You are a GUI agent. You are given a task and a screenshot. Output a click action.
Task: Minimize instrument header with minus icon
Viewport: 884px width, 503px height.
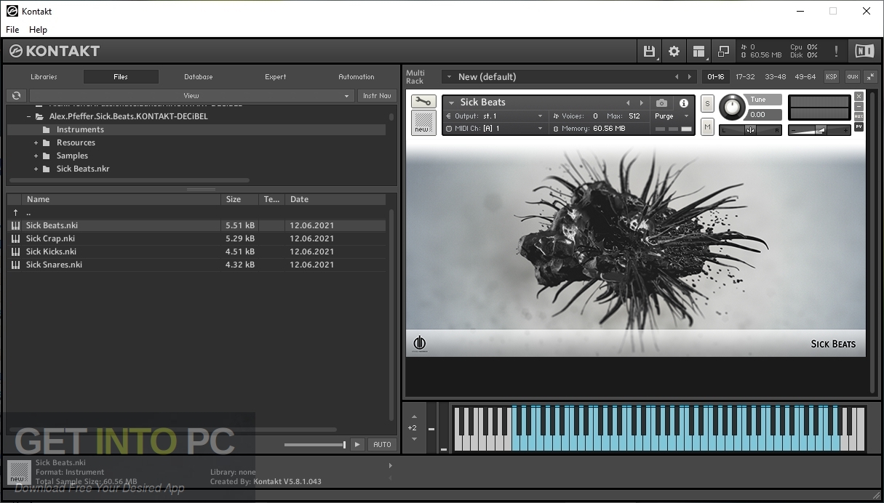(x=859, y=106)
